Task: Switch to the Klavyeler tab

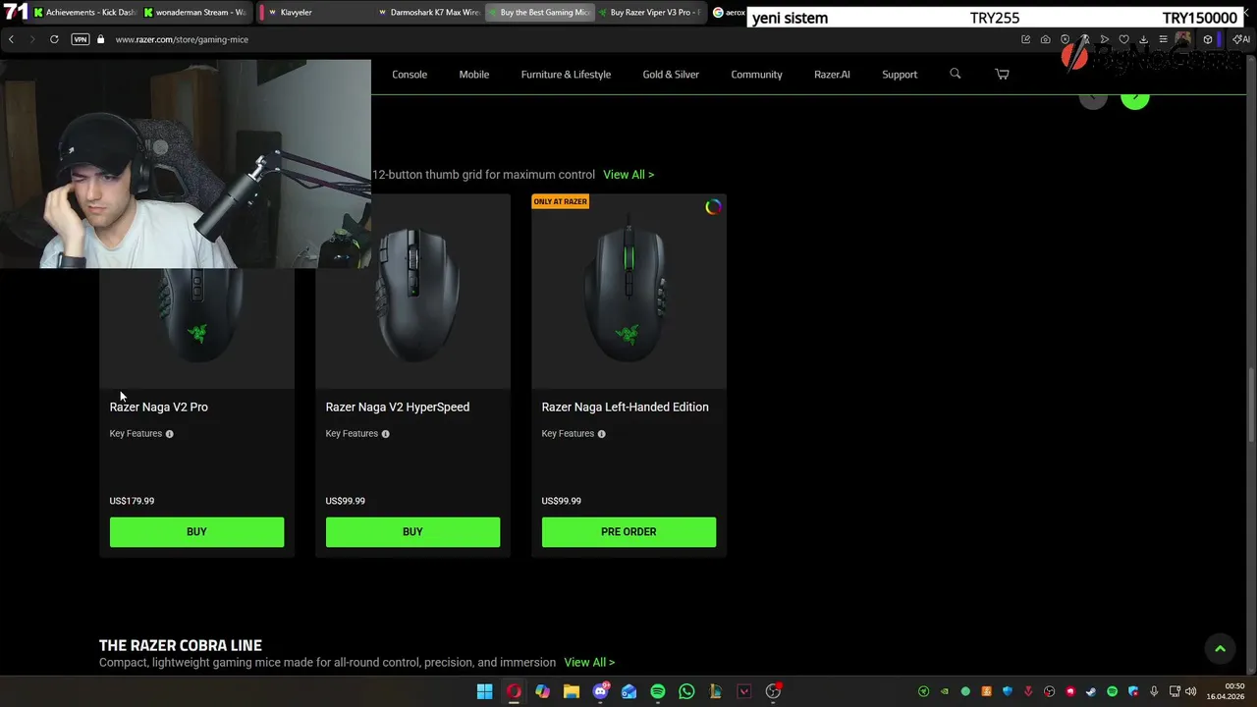Action: [x=316, y=12]
